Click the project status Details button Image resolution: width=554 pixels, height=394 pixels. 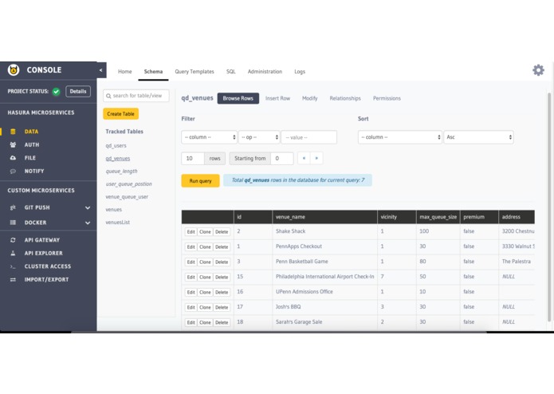tap(78, 92)
